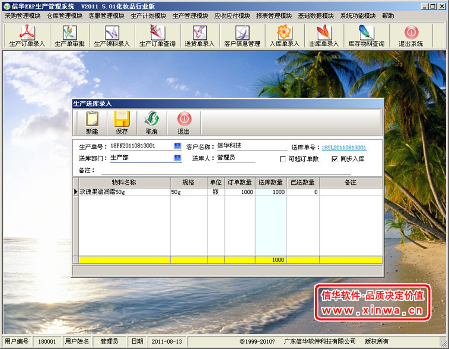Click 送库数量 cell with 1000 in first row

(x=271, y=192)
